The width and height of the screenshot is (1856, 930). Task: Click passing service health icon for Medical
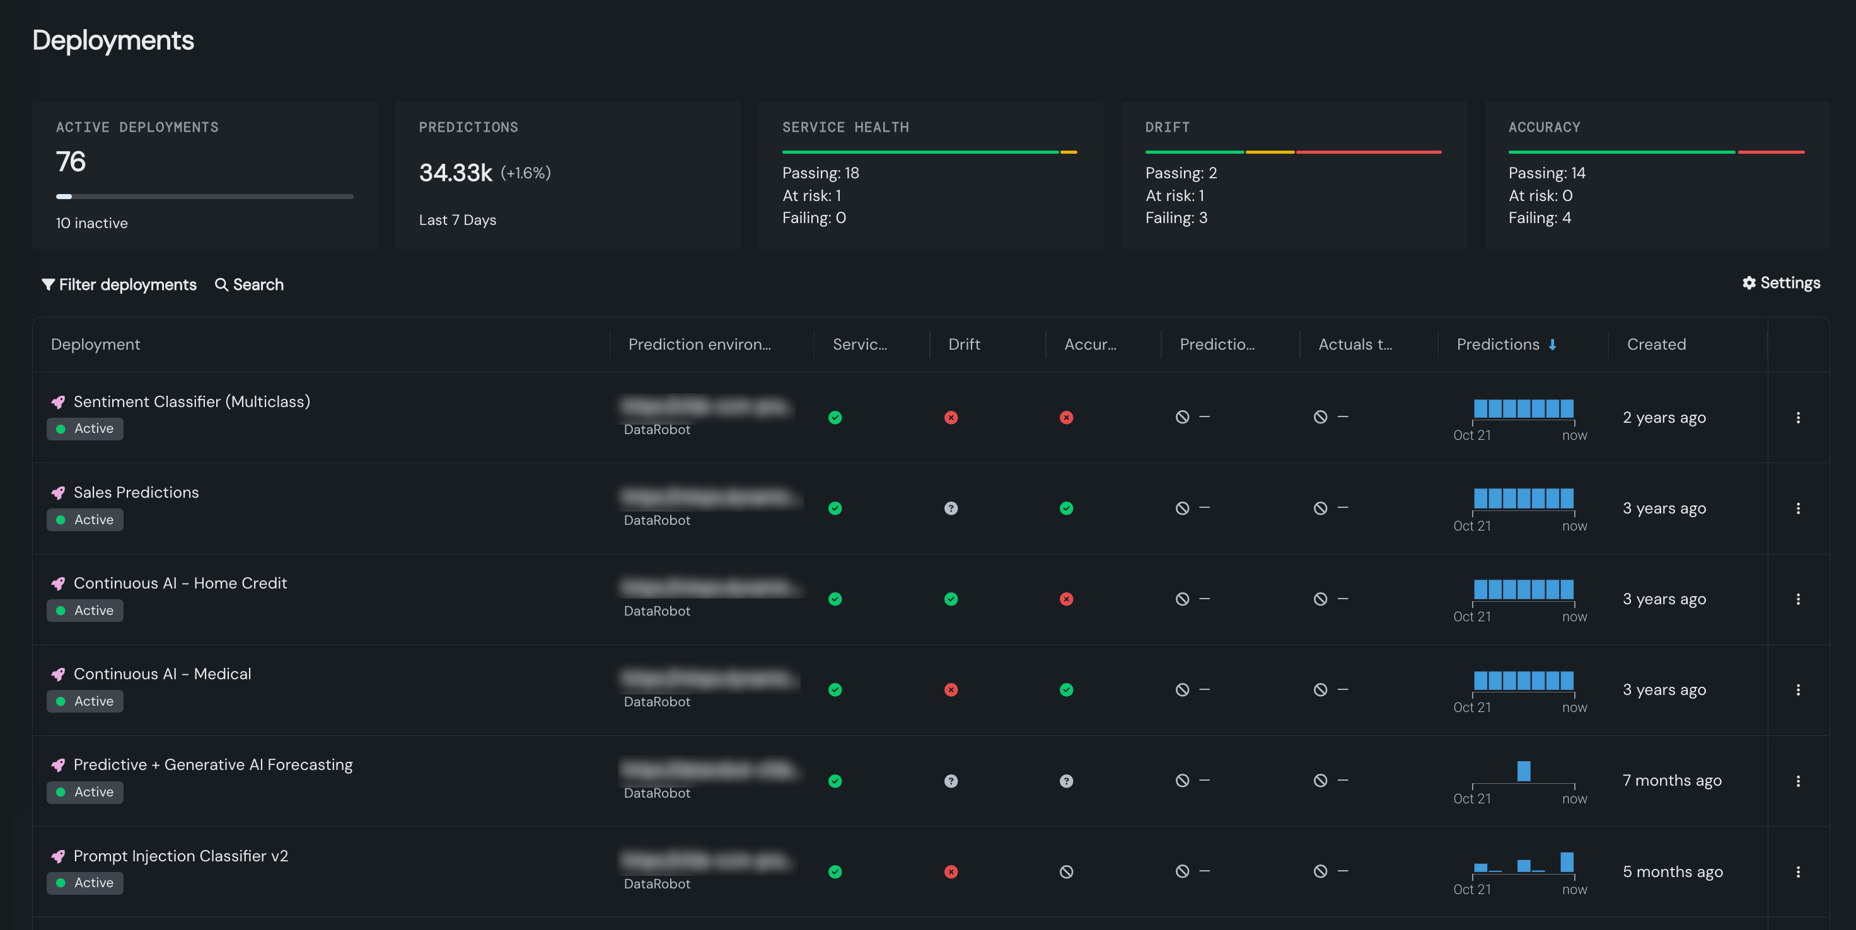[x=835, y=689]
